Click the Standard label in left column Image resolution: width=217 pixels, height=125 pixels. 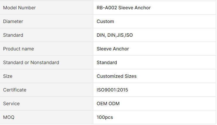pos(13,35)
